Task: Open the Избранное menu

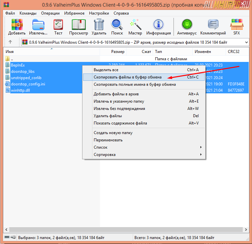Action: [x=75, y=13]
